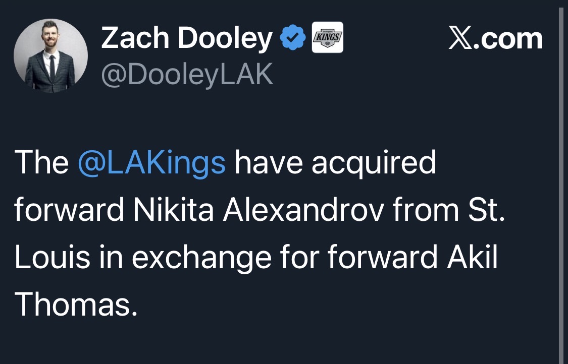Open Zach Dooley's profile photo

pos(50,56)
